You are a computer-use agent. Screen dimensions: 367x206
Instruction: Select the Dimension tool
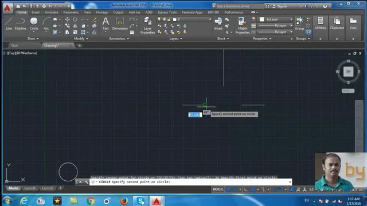[120, 23]
